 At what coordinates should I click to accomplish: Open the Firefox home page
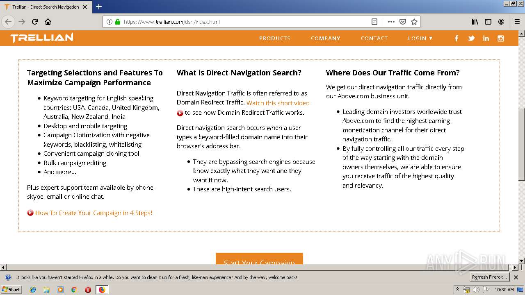pyautogui.click(x=48, y=22)
